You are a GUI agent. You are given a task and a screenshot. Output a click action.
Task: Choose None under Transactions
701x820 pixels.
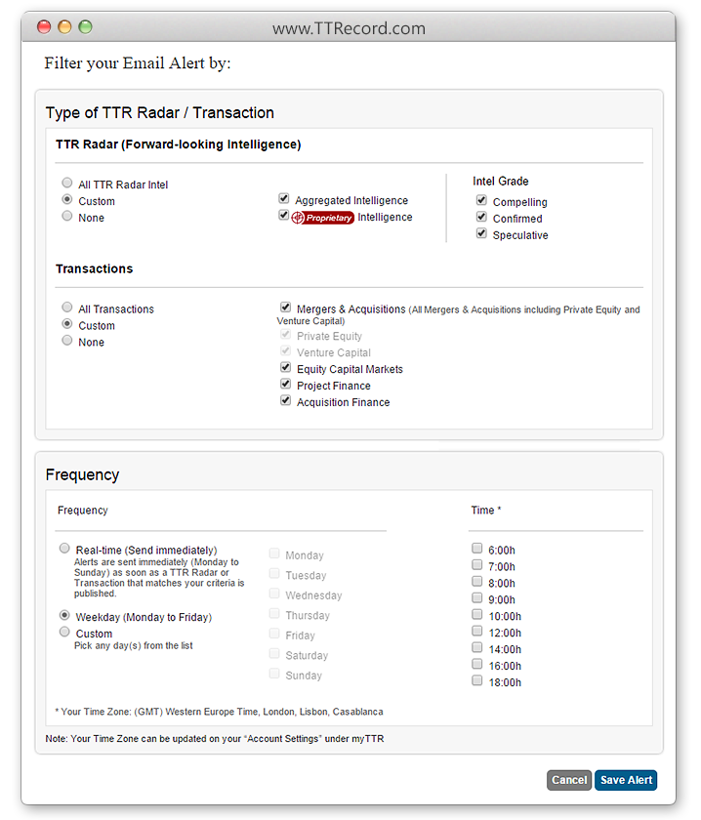tap(67, 341)
